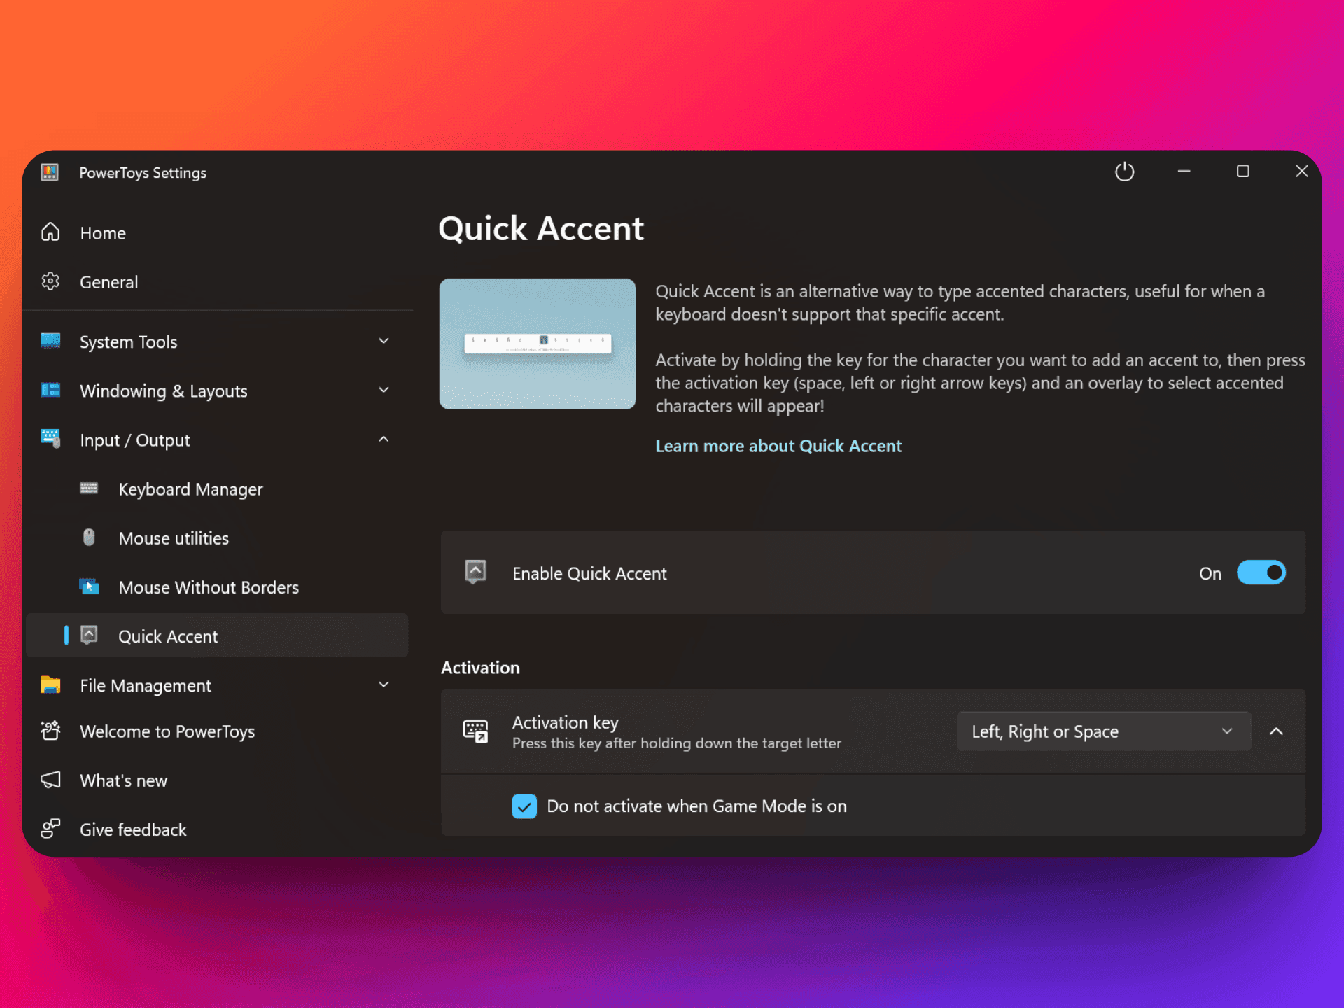
Task: Click the power icon in title bar
Action: coord(1125,171)
